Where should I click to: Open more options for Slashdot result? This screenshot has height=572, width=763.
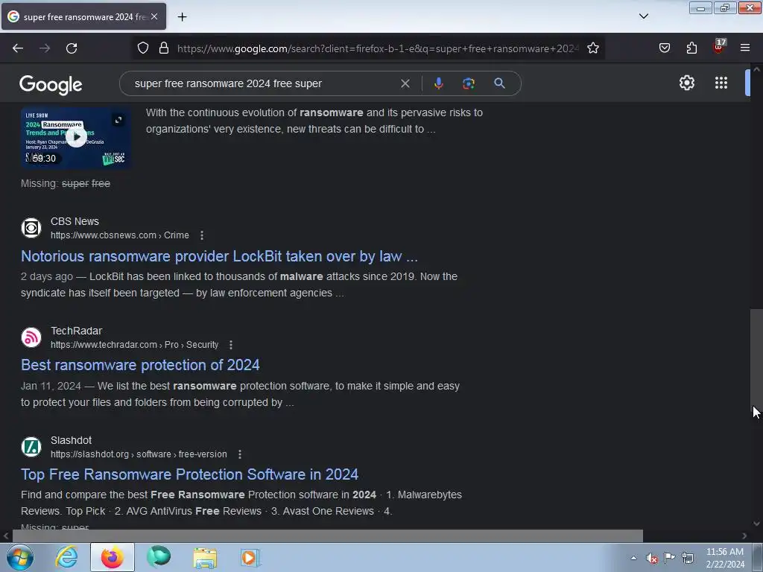[x=240, y=454]
